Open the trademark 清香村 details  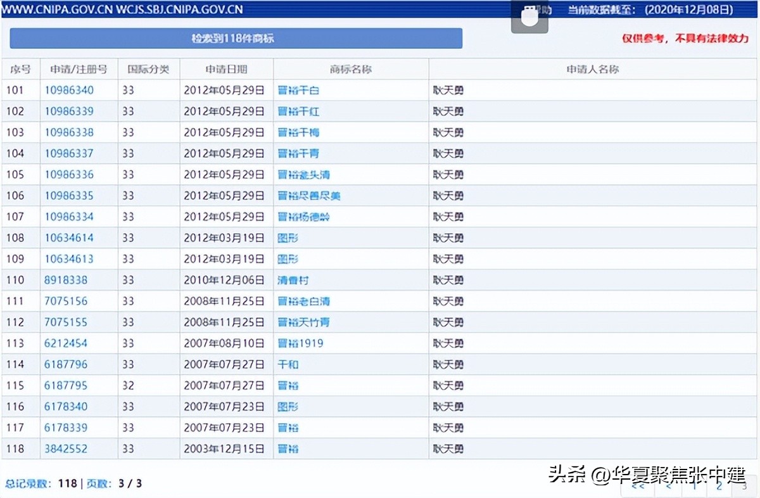pyautogui.click(x=293, y=279)
